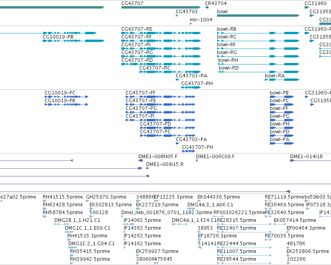Click the RH63428.5prime EST label
The height and width of the screenshot is (265, 331).
click(63, 205)
